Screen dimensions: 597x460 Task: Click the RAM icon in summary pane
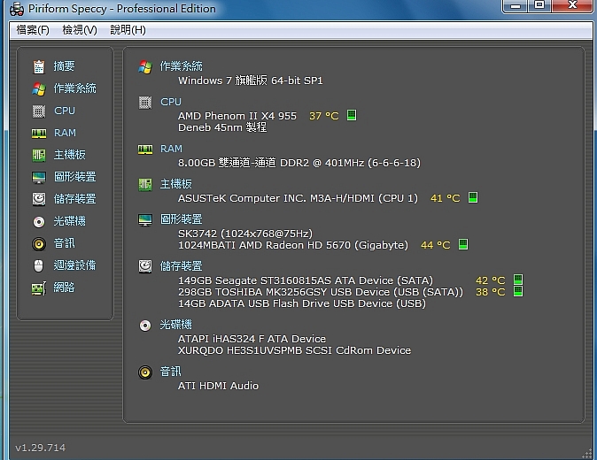(145, 149)
